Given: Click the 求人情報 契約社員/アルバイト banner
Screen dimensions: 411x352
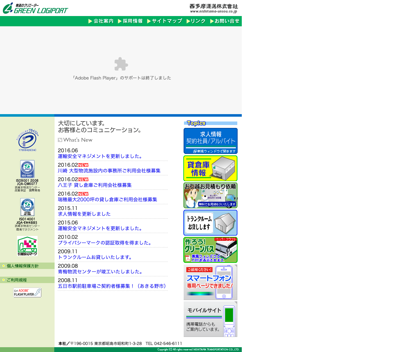Looking at the screenshot, I should 210,141.
